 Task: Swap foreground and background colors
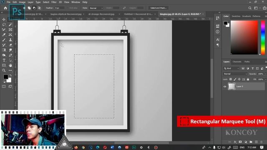[x=10, y=75]
